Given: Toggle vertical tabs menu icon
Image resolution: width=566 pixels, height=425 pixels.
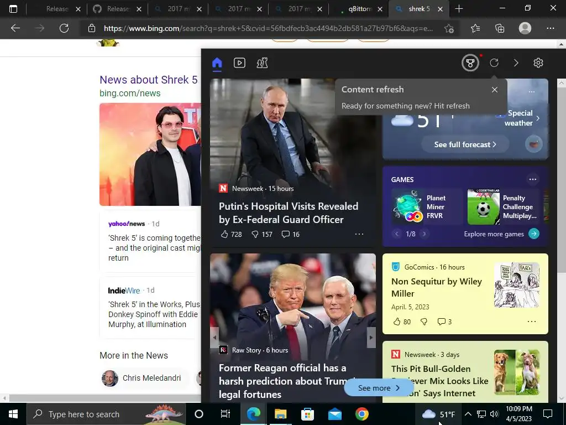Looking at the screenshot, I should coord(13,9).
